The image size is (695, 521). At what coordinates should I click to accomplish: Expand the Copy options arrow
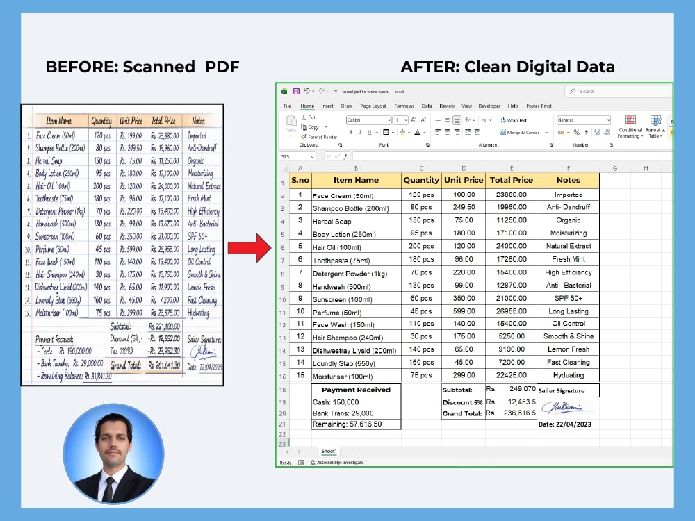point(326,127)
